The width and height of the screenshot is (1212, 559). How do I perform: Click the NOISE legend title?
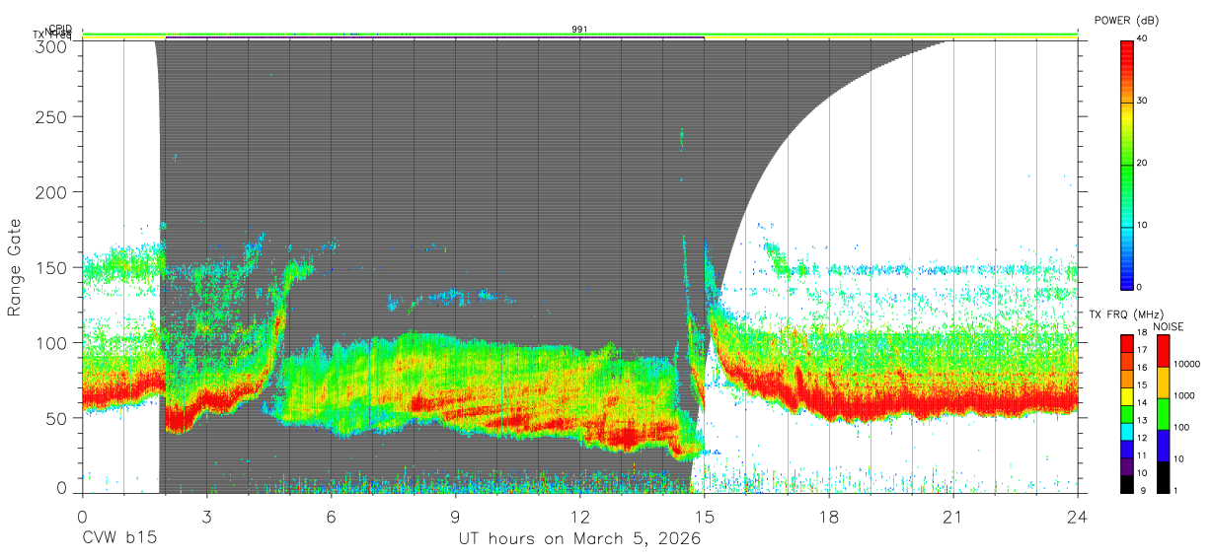tap(1168, 326)
